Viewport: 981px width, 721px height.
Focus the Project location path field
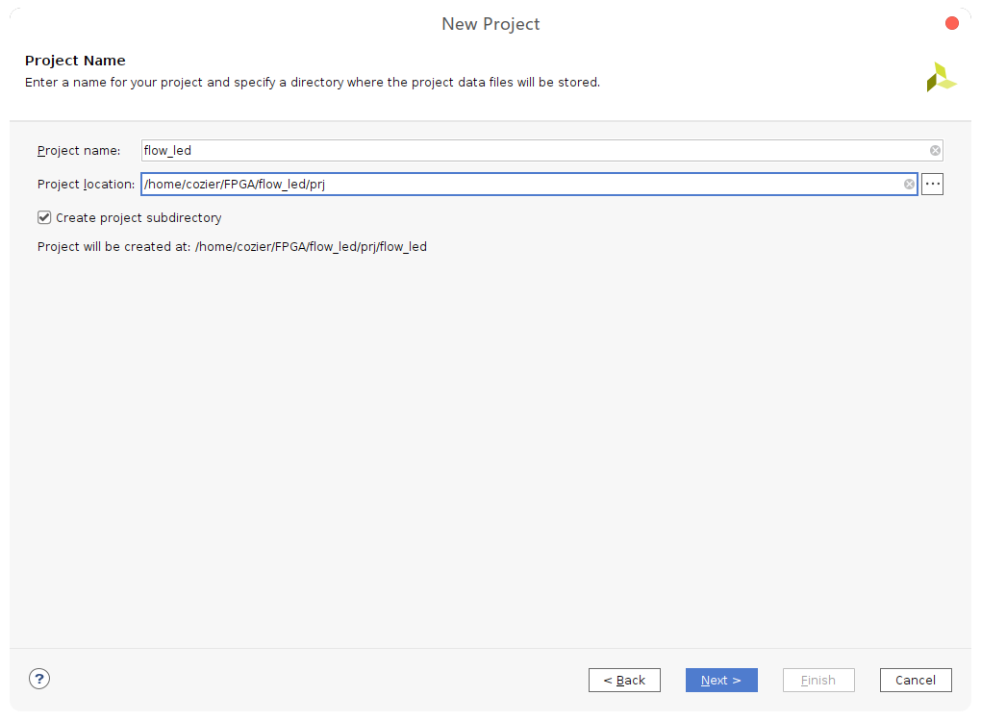pos(519,185)
